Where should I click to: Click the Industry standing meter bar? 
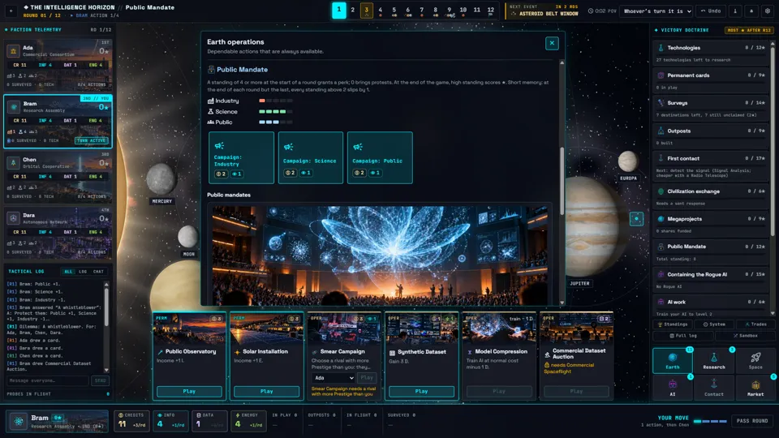[x=276, y=101]
